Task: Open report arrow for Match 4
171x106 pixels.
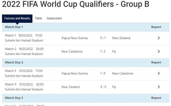Action: click(x=159, y=87)
